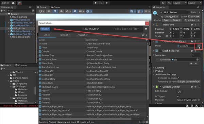
Task: Enable the Static checkbox in Inspector
Action: click(188, 12)
